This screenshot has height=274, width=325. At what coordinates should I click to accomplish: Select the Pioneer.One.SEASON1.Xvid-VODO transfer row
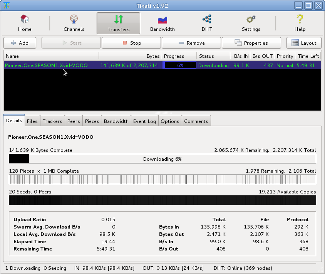pyautogui.click(x=162, y=66)
